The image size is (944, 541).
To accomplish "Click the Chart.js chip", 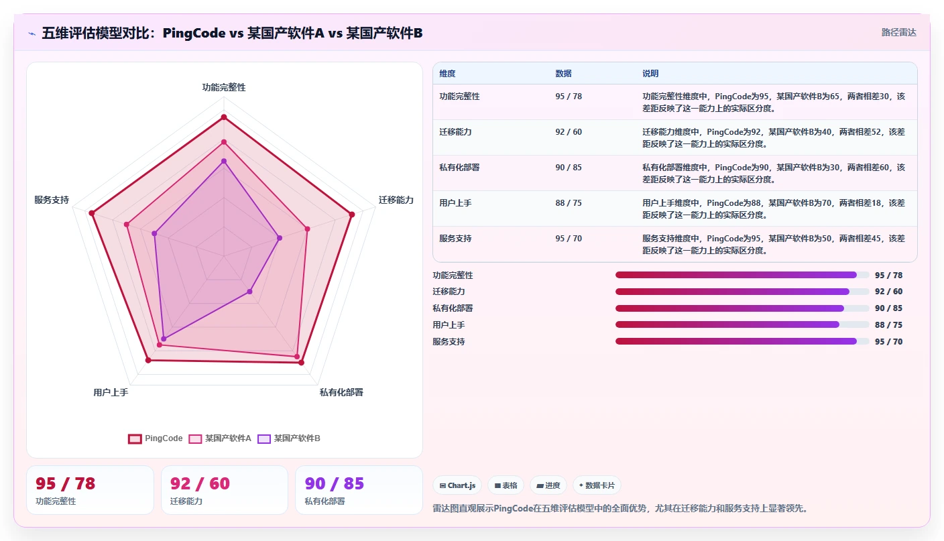I will click(457, 485).
